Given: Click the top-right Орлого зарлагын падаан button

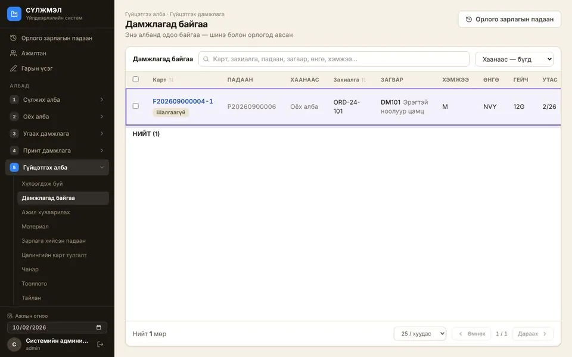Looking at the screenshot, I should 509,19.
